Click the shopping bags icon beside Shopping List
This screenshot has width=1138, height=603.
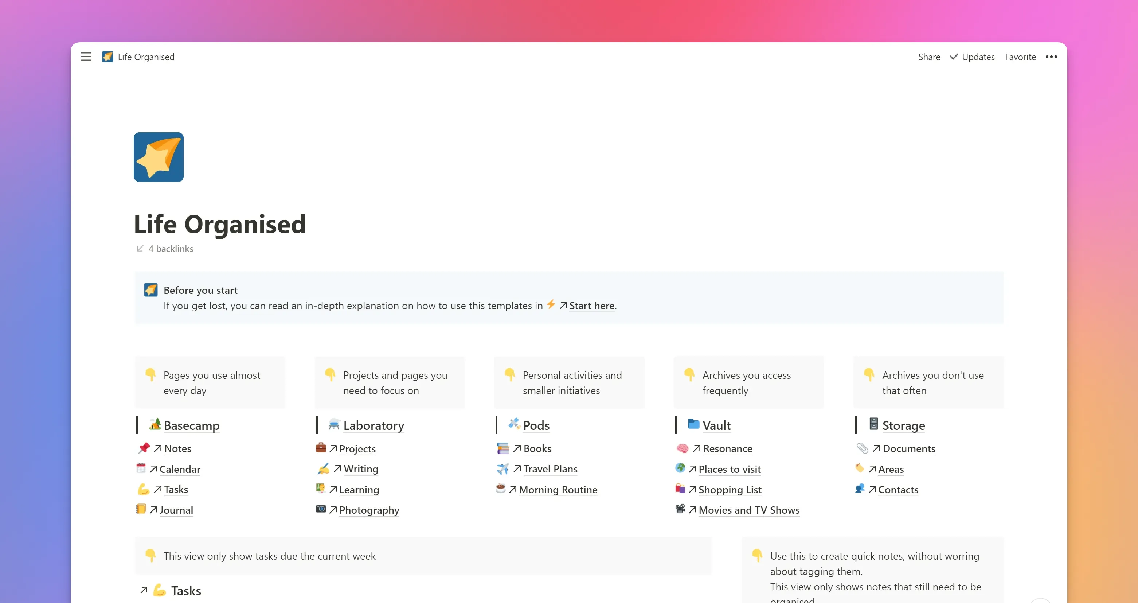pos(680,489)
